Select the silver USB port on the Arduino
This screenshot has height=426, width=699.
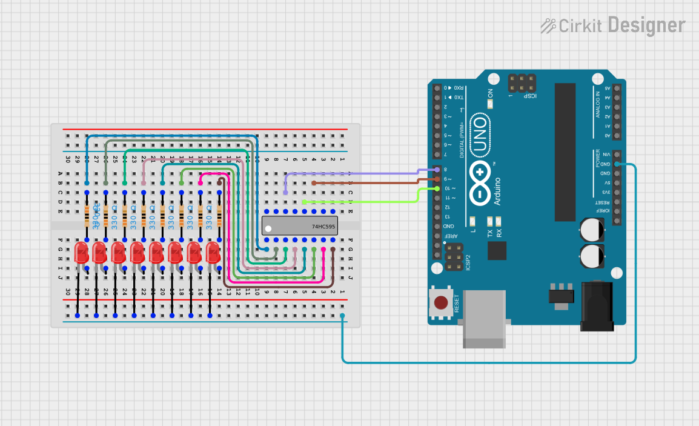[484, 319]
